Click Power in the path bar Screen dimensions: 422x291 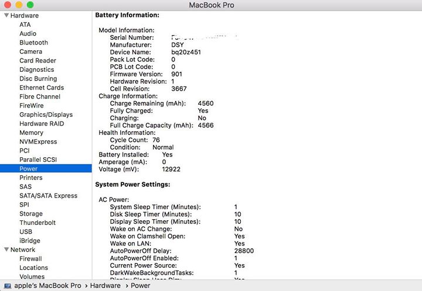click(x=141, y=286)
